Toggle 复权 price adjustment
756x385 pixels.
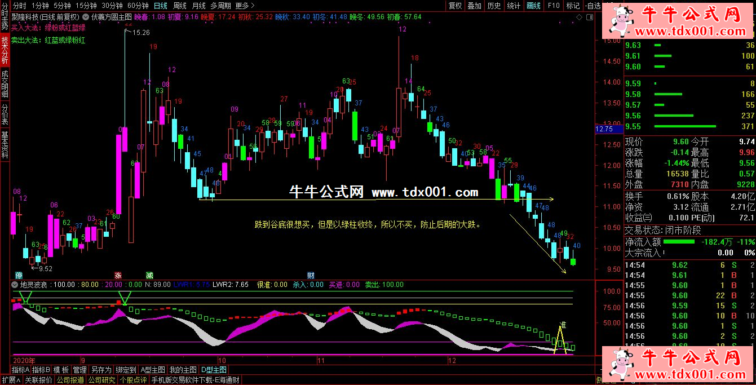point(455,6)
